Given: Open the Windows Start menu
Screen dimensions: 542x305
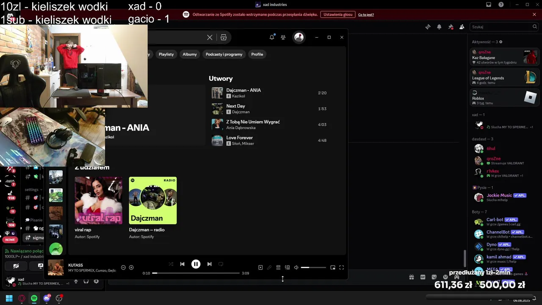Looking at the screenshot, I should pos(9,298).
